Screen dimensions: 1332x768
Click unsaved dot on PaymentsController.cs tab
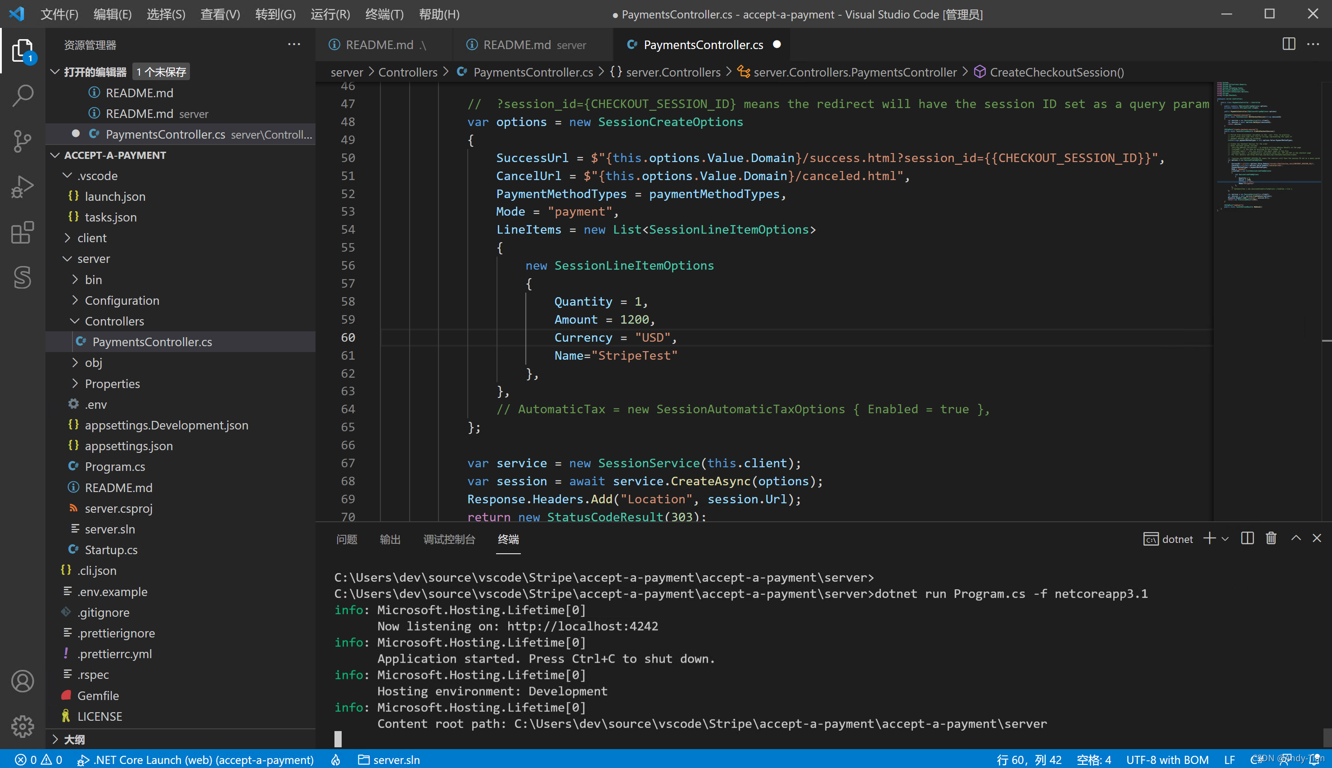tap(777, 44)
